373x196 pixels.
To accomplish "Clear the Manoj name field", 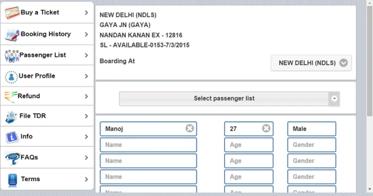I will 189,128.
